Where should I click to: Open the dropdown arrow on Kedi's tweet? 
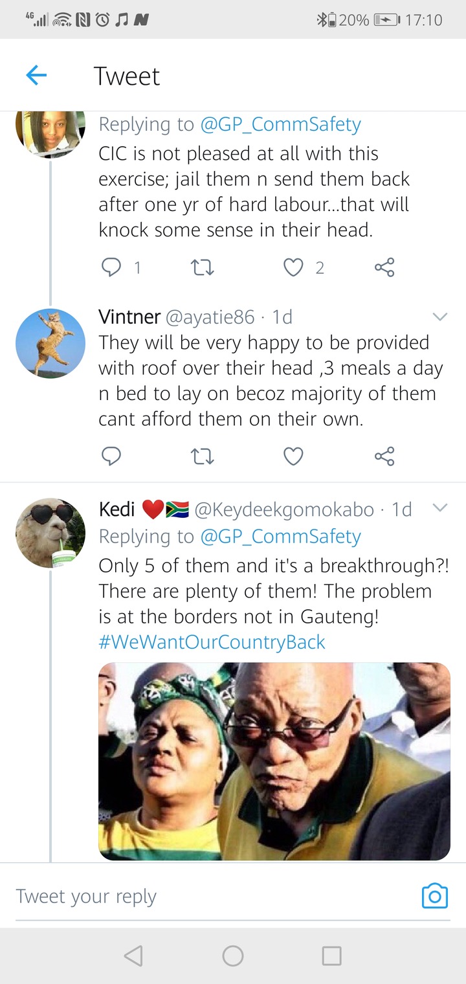click(439, 508)
